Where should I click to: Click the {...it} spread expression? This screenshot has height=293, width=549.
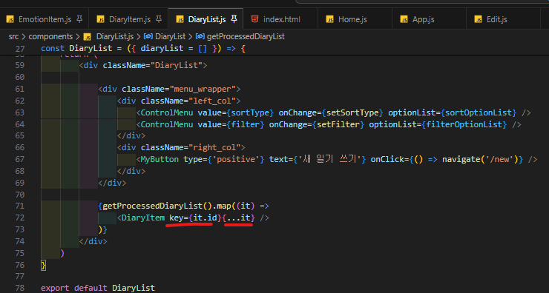[238, 218]
